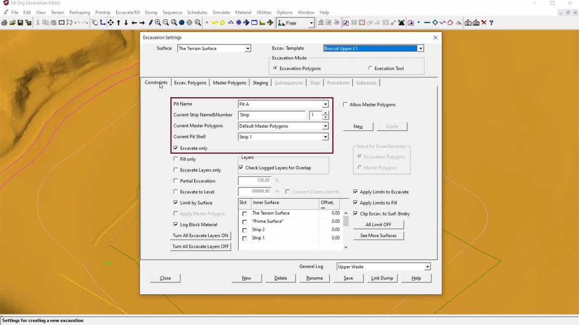Select the zoom in magnifier tool

158,23
